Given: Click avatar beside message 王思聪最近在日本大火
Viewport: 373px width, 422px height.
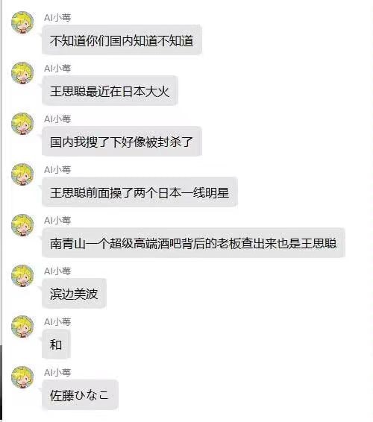Looking at the screenshot, I should [22, 73].
